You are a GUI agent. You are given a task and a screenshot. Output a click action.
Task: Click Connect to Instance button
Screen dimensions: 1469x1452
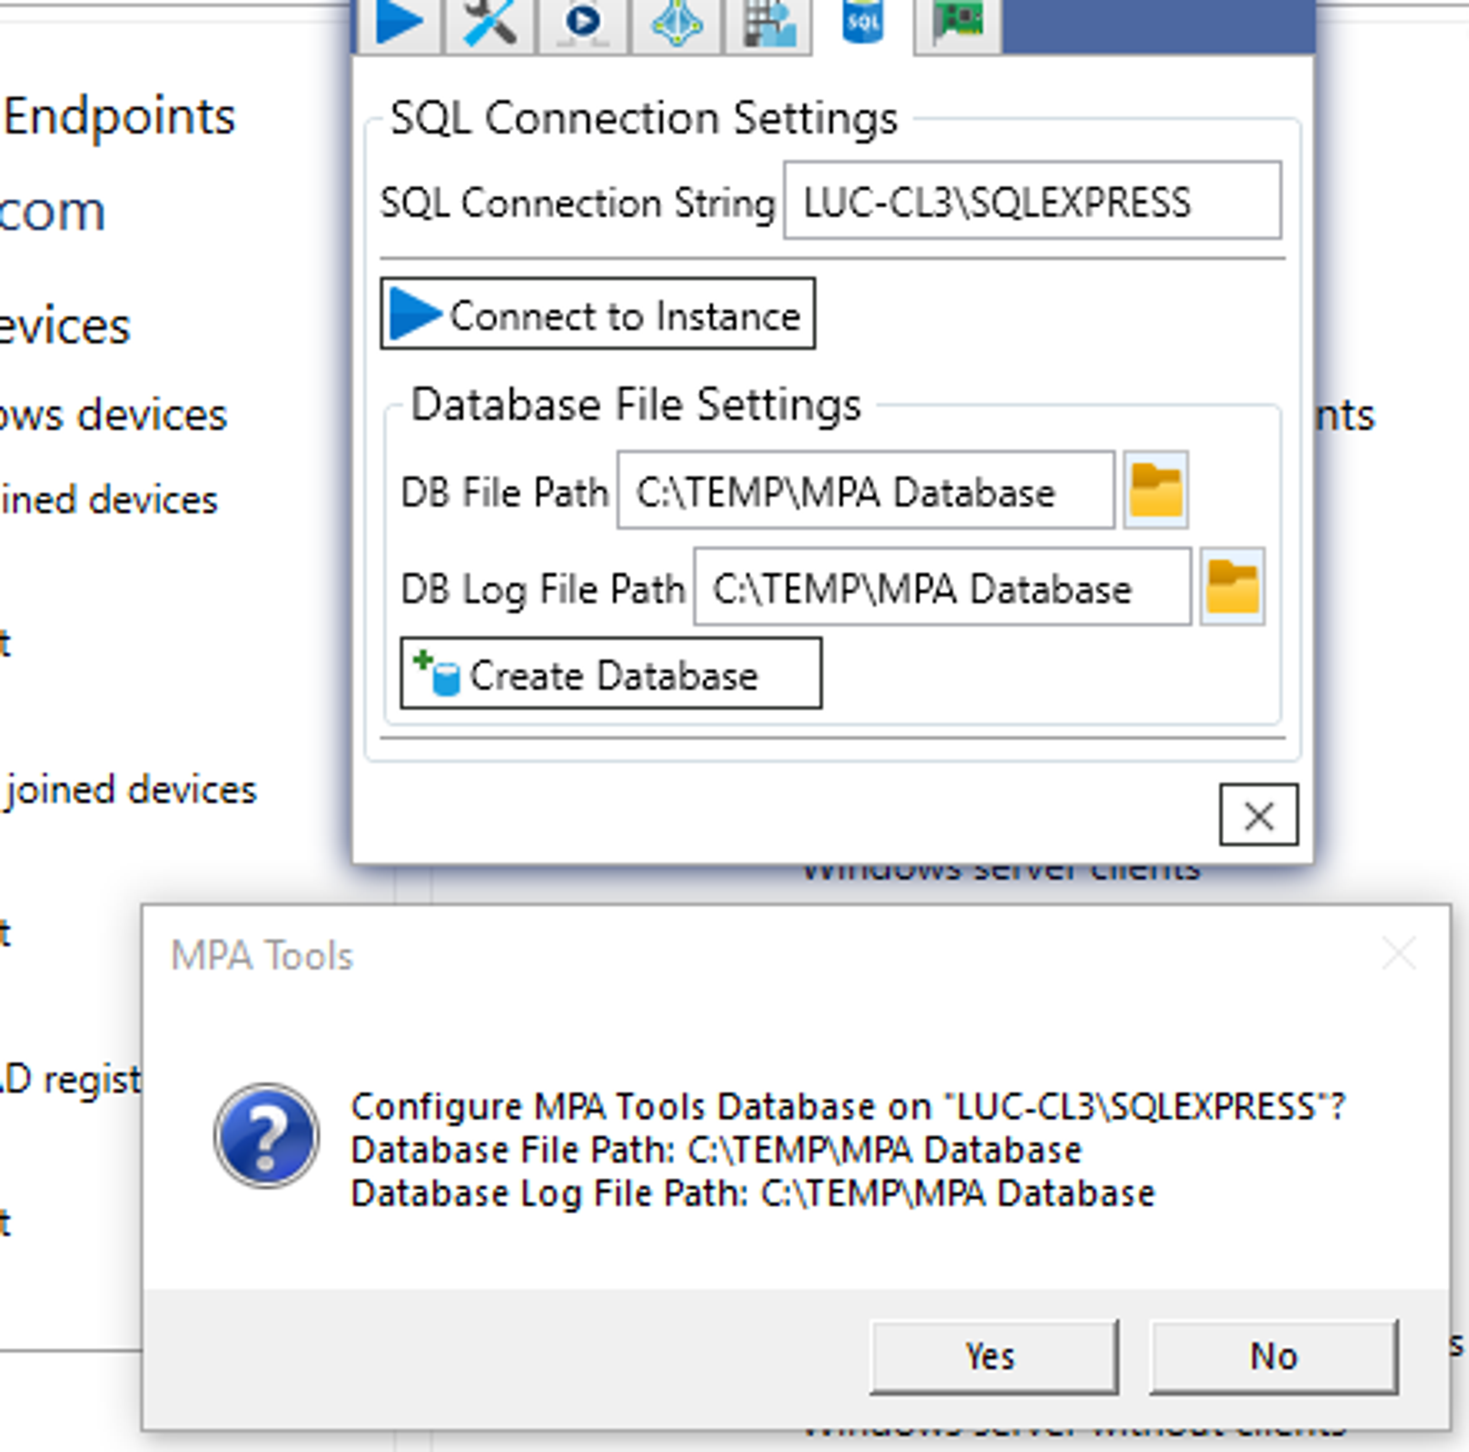point(598,314)
